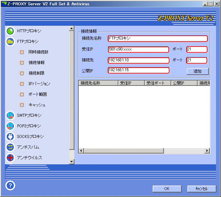
Task: Open the SOCKSプロキシ section label
Action: coord(30,137)
